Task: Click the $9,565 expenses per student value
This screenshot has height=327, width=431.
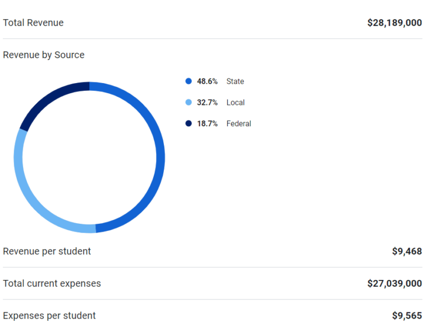Action: click(407, 315)
